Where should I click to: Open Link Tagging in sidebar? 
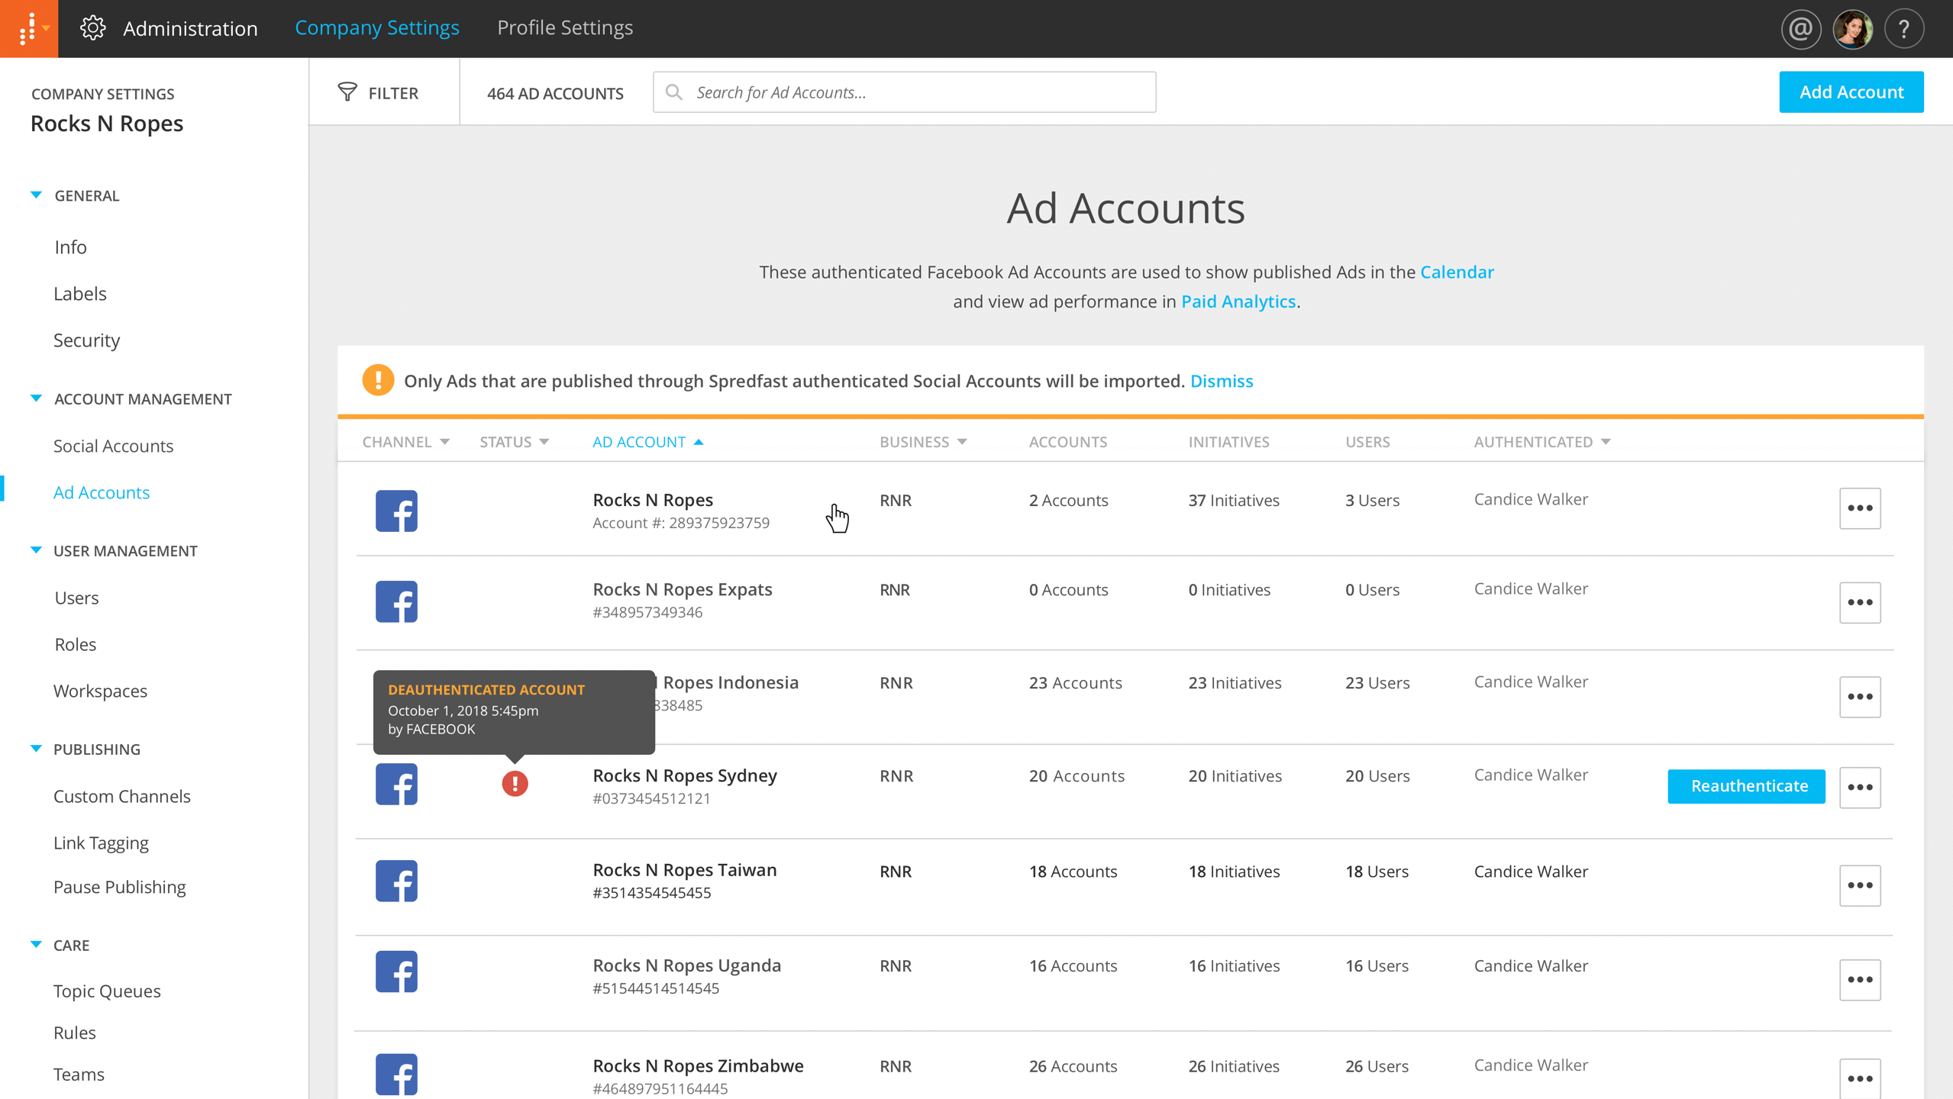pyautogui.click(x=101, y=843)
